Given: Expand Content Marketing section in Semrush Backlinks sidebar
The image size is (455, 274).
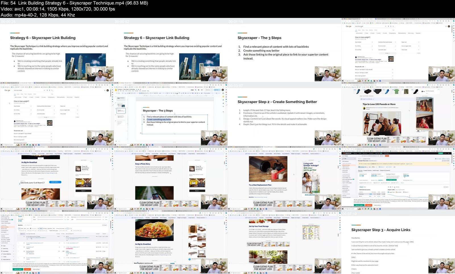Looking at the screenshot, I should [7, 254].
